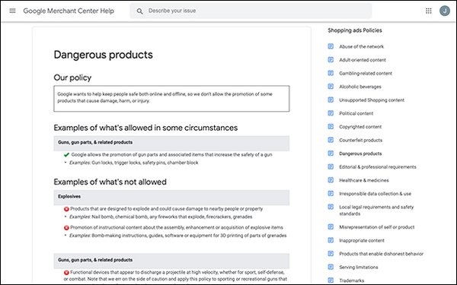The image size is (457, 285).
Task: Open Serving limitations policy
Action: (359, 268)
